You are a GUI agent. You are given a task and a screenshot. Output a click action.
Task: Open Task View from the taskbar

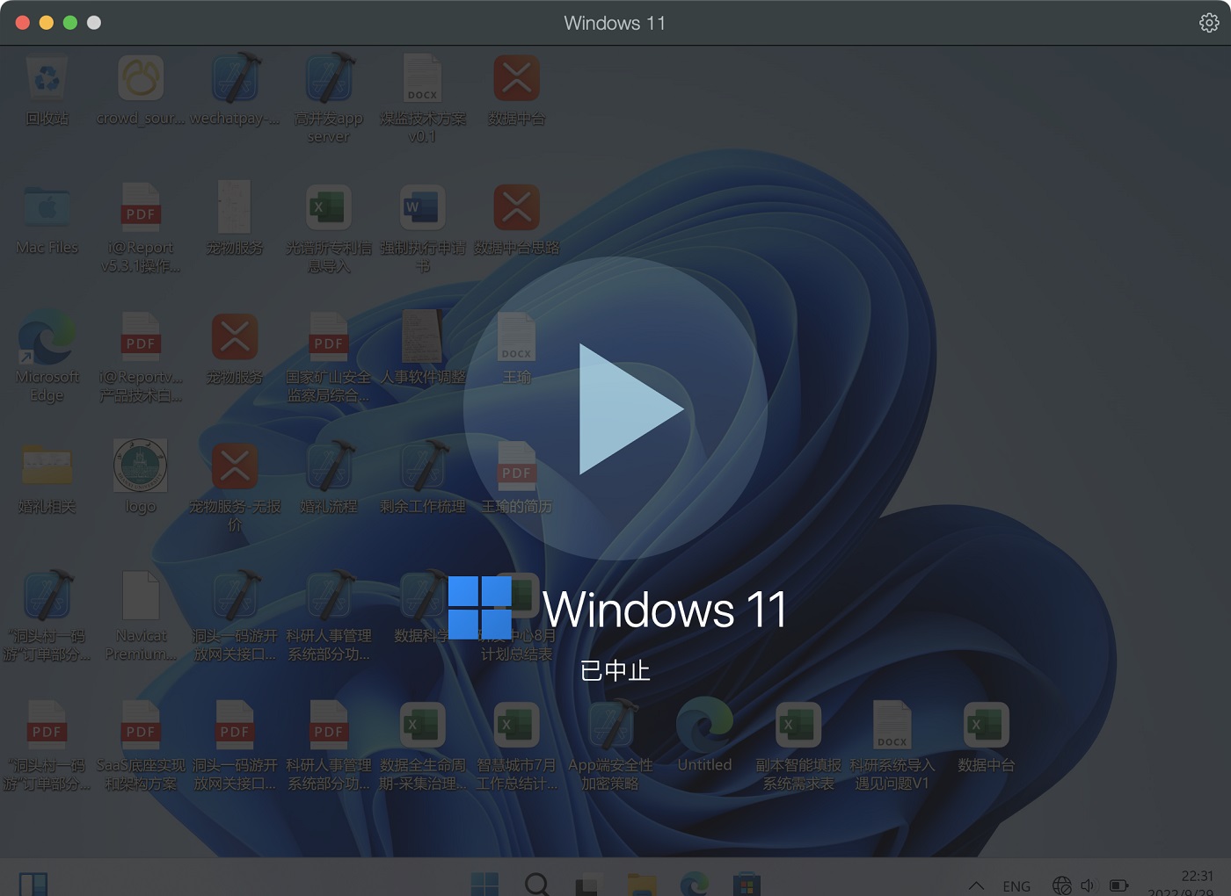(x=587, y=883)
